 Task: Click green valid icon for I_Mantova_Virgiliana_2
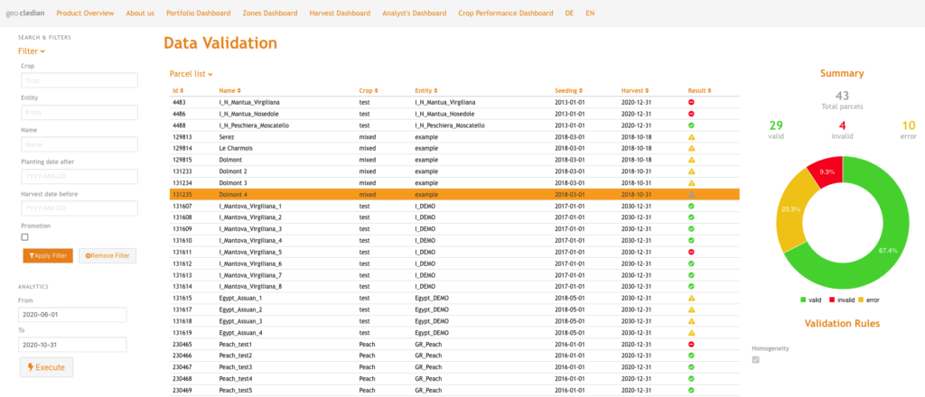click(x=691, y=217)
